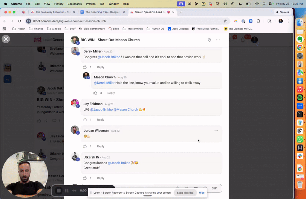Open Wi-Fi status in menu bar
The height and width of the screenshot is (199, 306).
257,4
